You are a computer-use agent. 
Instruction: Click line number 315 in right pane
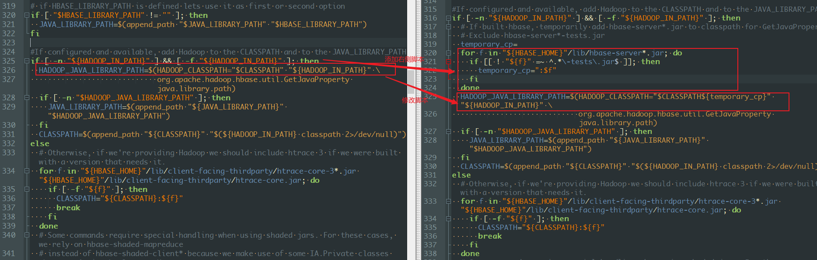[x=430, y=9]
